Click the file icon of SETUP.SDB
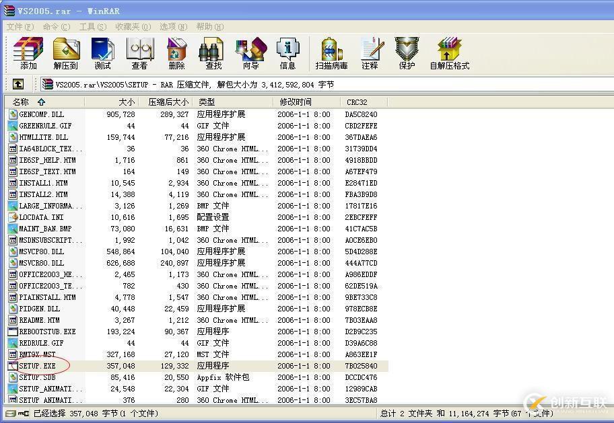Screen dimensions: 614x423 pos(13,377)
